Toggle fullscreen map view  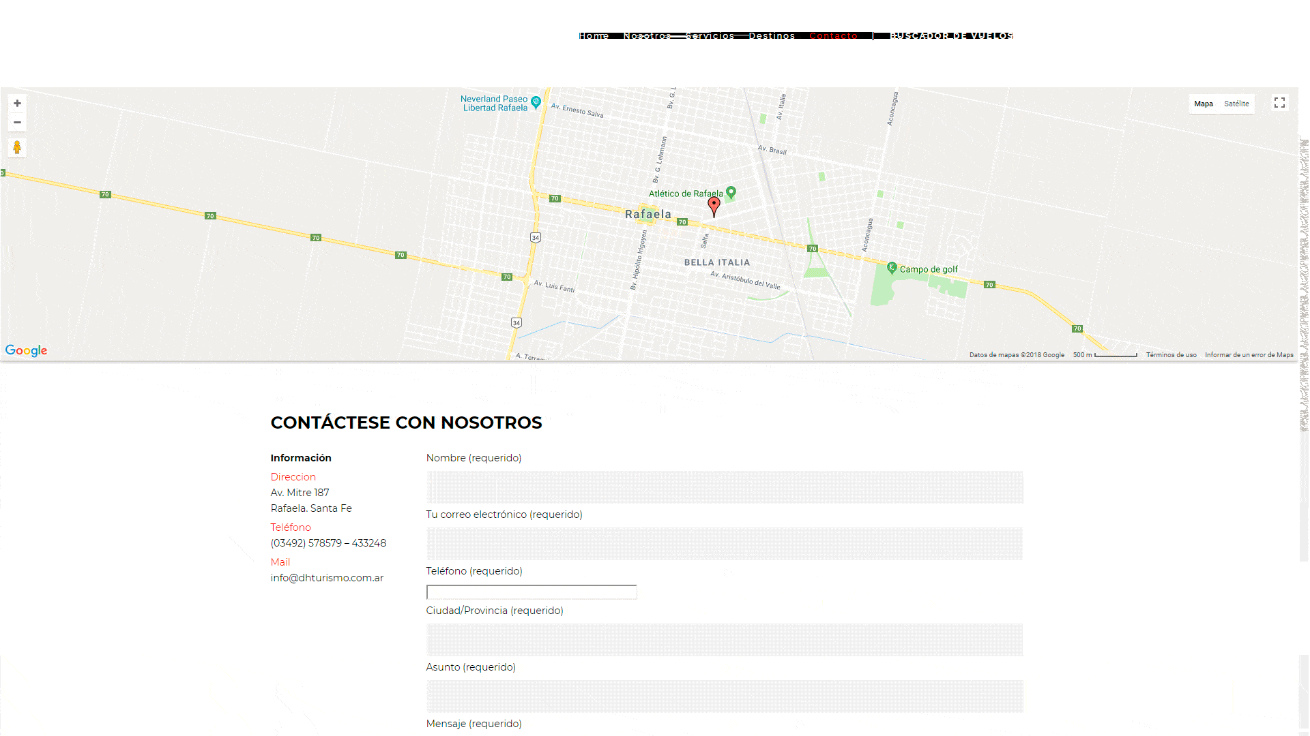[x=1279, y=103]
